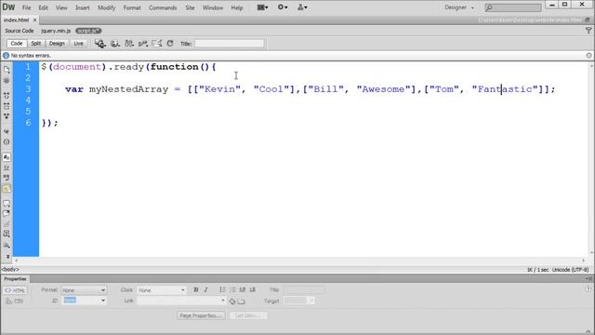Toggle Word Wrap icon

point(7,178)
